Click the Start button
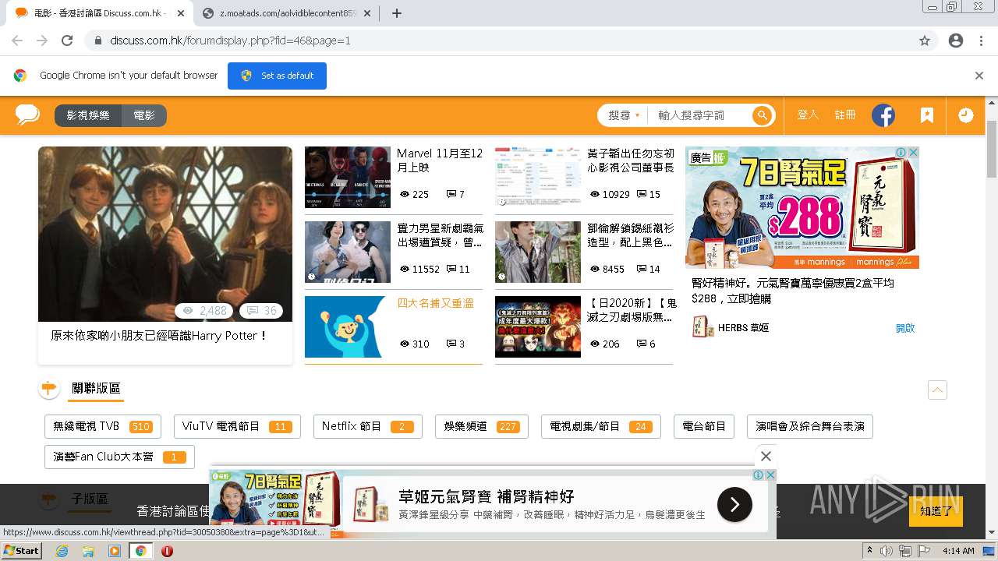Screen dimensions: 998x561 pos(22,551)
